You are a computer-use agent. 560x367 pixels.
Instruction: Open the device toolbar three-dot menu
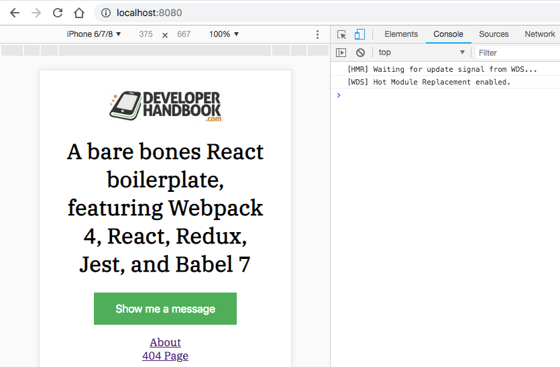tap(317, 34)
